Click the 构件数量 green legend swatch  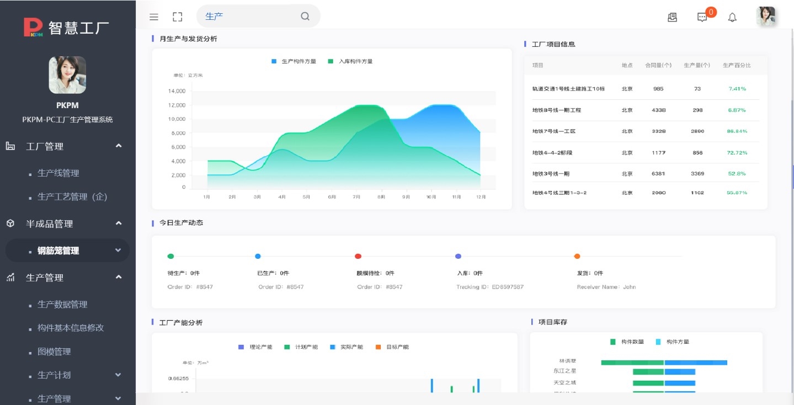click(x=613, y=342)
